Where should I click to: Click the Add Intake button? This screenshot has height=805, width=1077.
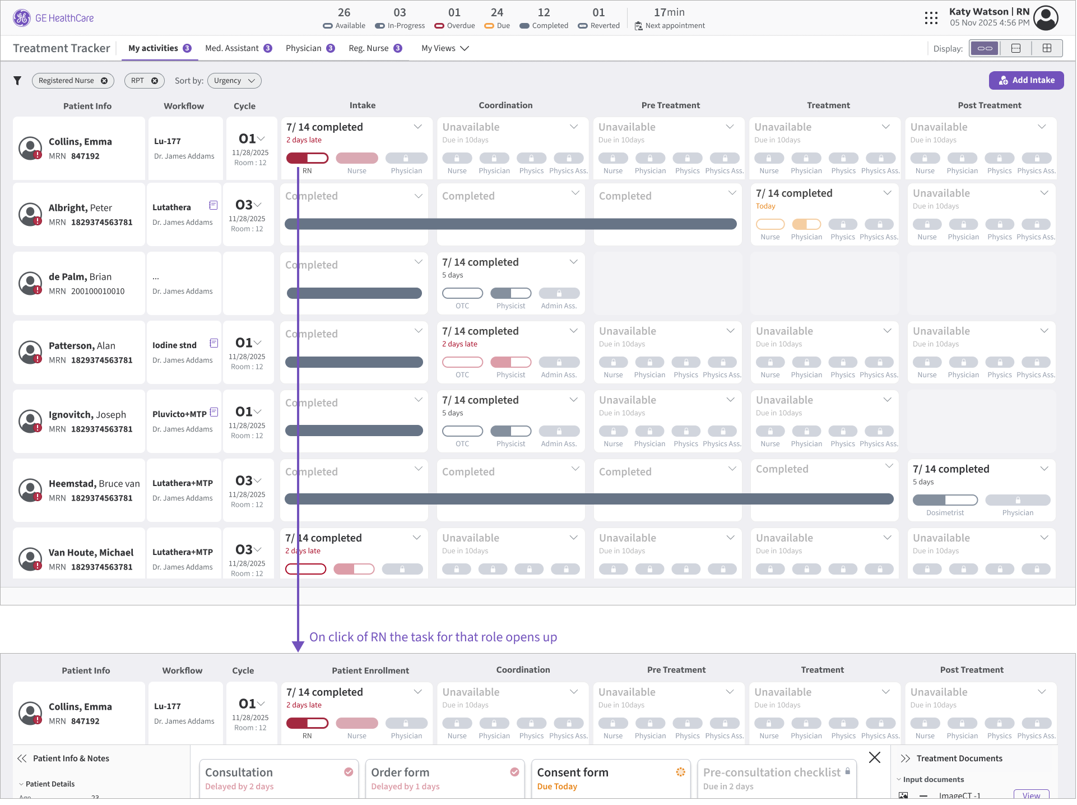point(1026,80)
